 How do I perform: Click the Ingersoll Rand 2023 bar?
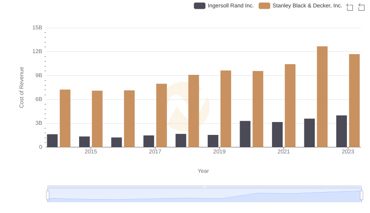[341, 131]
